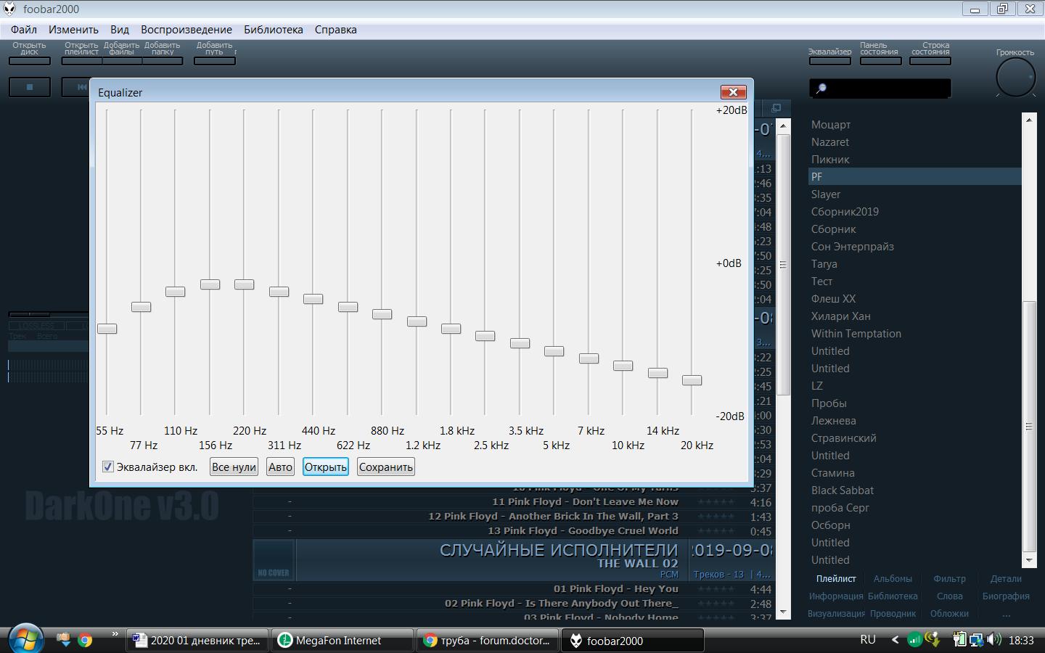1045x653 pixels.
Task: Open the Справка menu
Action: click(335, 30)
